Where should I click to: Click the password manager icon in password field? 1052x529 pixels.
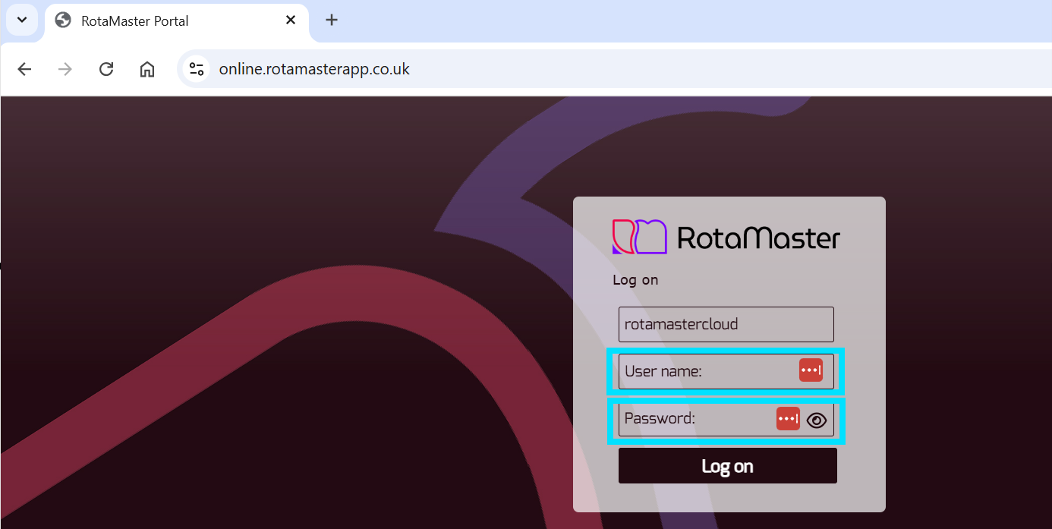[787, 418]
